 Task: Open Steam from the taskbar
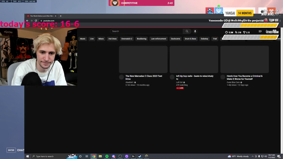pyautogui.click(x=140, y=156)
